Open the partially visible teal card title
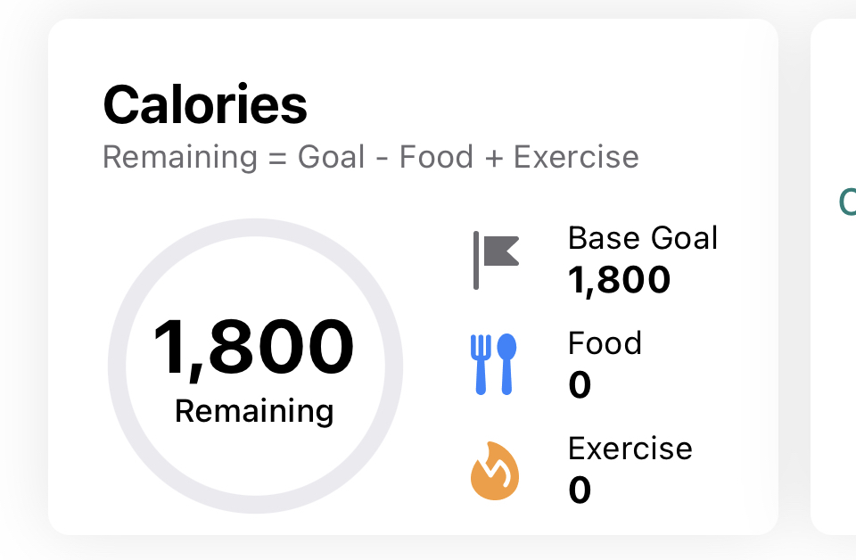Viewport: 856px width, 560px height. tap(847, 202)
